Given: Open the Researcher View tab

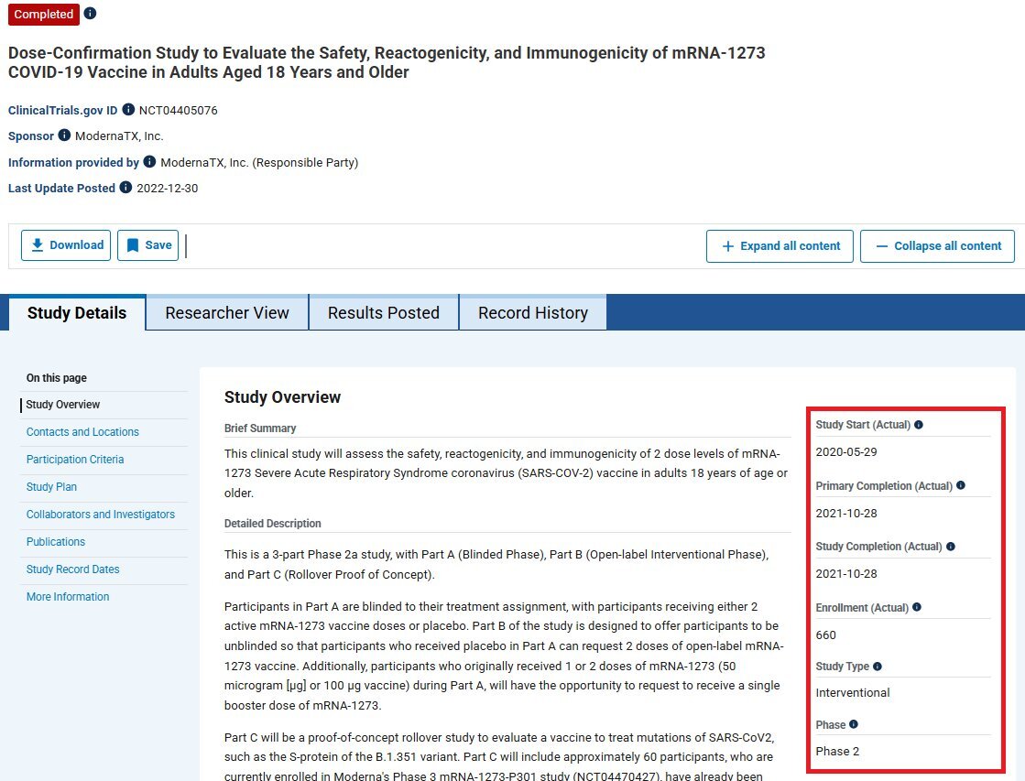Looking at the screenshot, I should click(x=227, y=312).
